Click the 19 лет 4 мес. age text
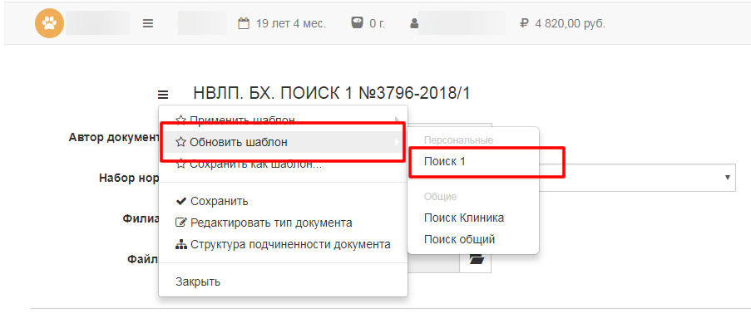Image resolution: width=751 pixels, height=328 pixels. pos(291,23)
